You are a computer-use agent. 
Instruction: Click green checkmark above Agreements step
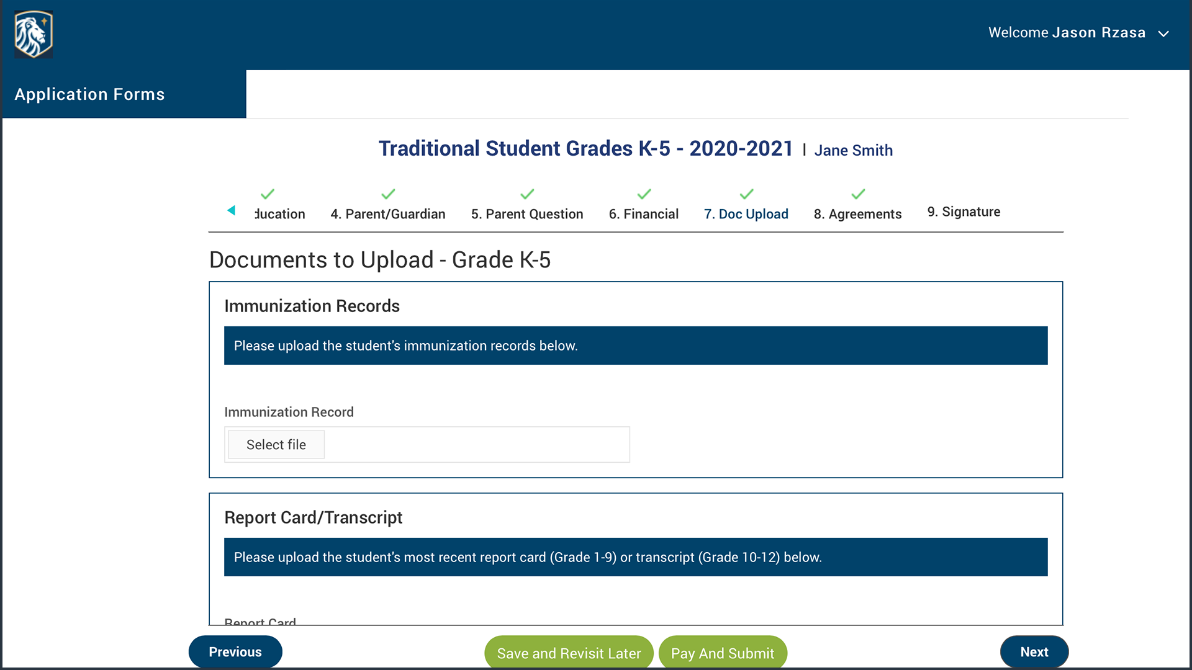pos(858,194)
